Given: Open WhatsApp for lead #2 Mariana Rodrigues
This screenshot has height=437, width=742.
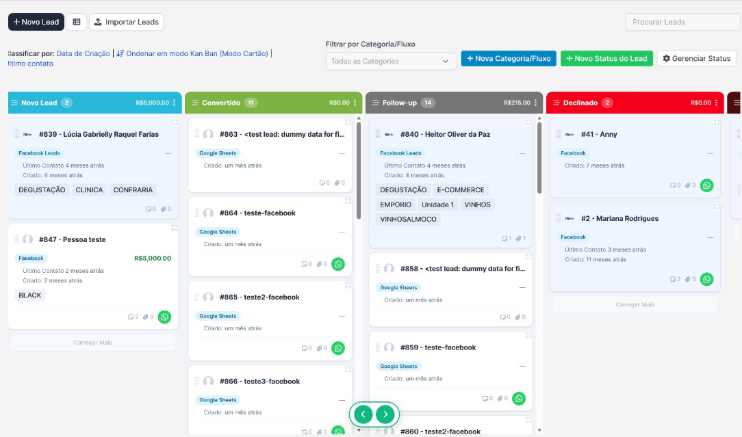Looking at the screenshot, I should [707, 279].
